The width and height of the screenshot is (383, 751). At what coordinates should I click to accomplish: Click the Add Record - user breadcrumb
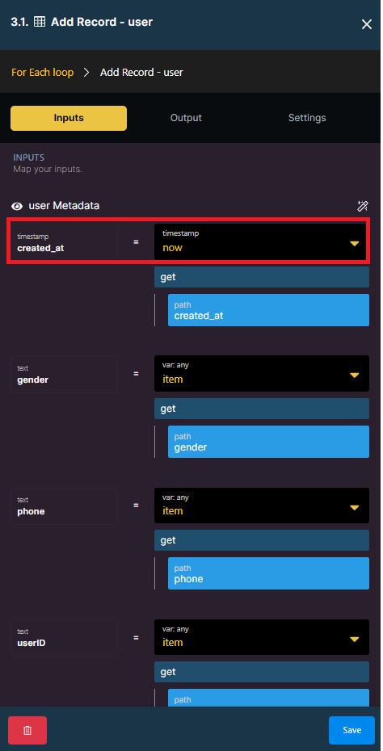tap(141, 73)
